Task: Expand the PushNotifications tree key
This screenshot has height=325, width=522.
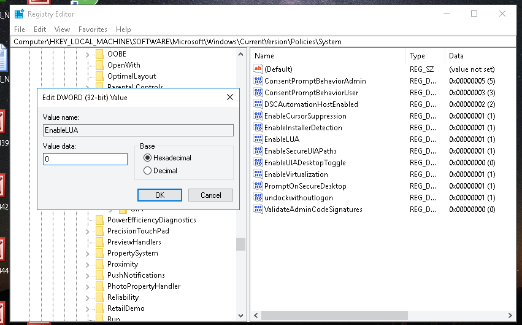Action: (87, 275)
